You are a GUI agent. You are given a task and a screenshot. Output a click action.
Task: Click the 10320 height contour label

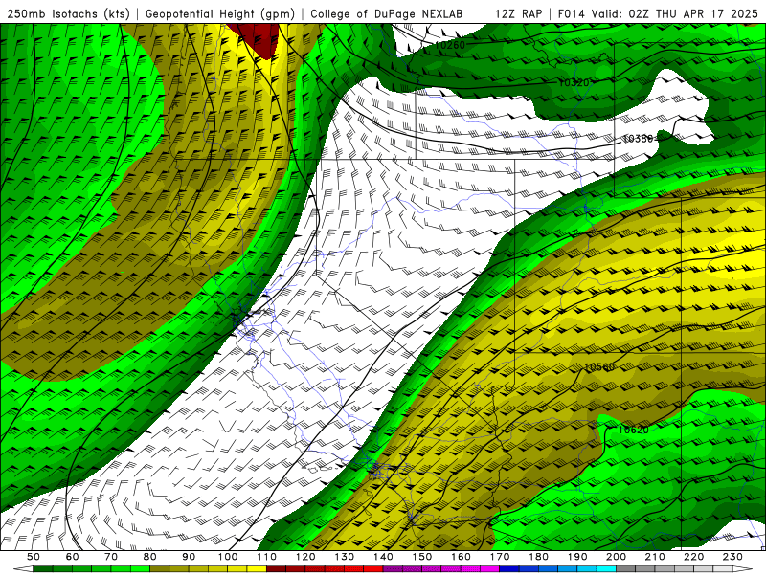coord(574,83)
